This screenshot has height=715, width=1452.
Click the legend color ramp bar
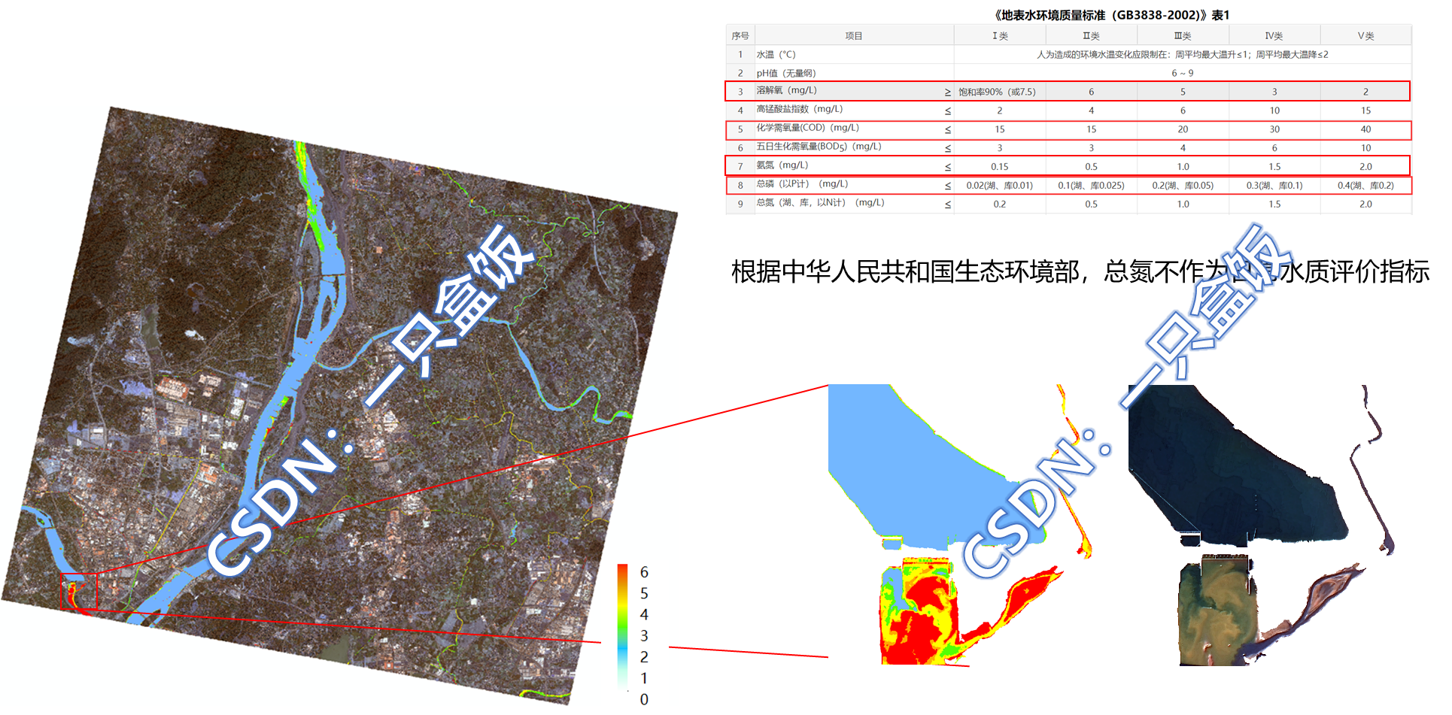point(622,626)
